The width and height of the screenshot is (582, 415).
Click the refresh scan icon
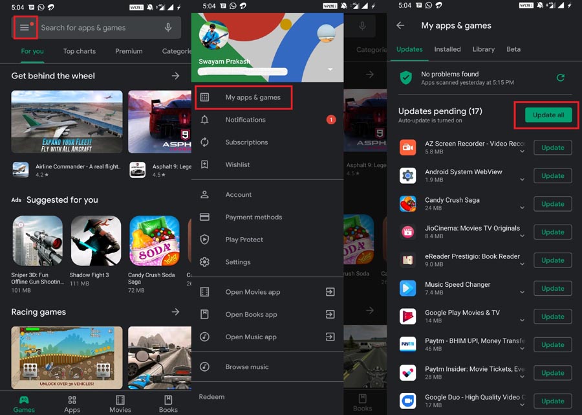561,78
